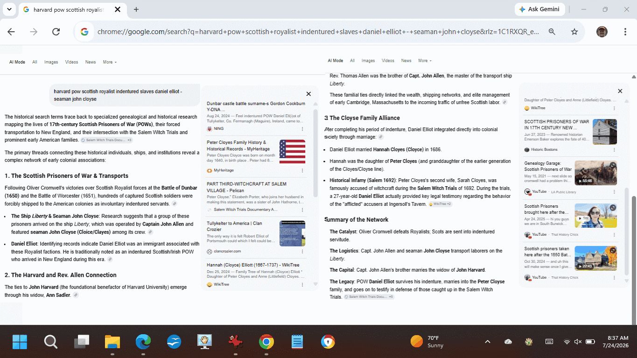Open citation link after 'among its crew'
Image resolution: width=637 pixels, height=358 pixels.
150,232
